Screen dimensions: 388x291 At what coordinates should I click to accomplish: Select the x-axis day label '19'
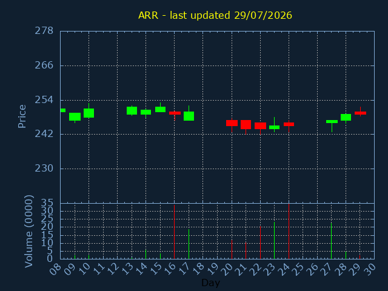coord(213,269)
